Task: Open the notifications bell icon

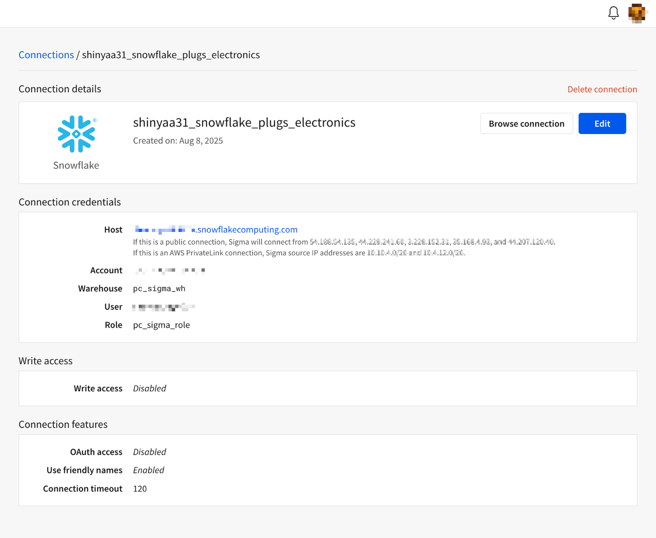Action: [613, 13]
